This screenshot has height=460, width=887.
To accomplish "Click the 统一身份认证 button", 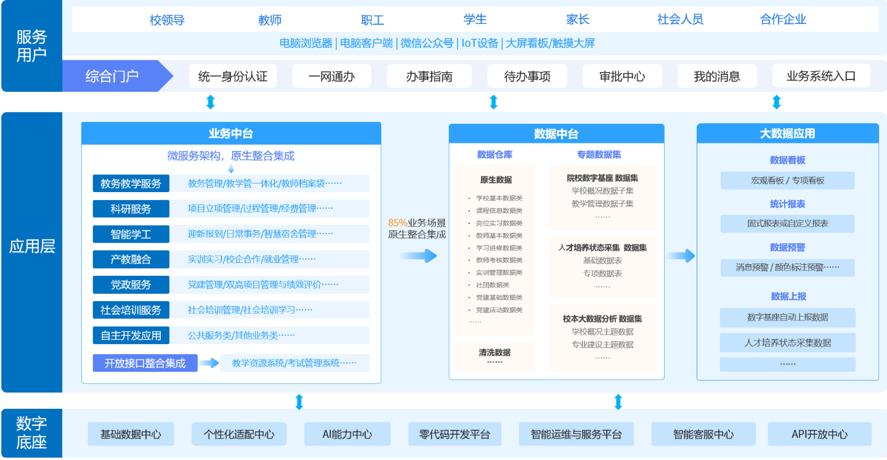I will (x=233, y=76).
